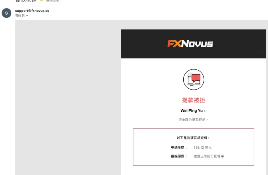This screenshot has width=268, height=175.
Task: Open sender address support@fxnovus.co
Action: pos(32,10)
